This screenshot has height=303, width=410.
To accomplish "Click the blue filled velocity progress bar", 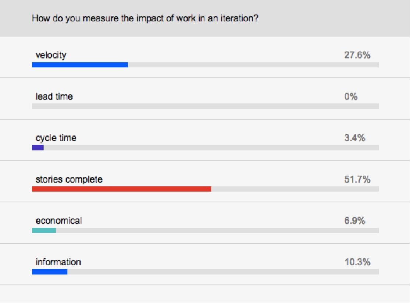I will [80, 65].
